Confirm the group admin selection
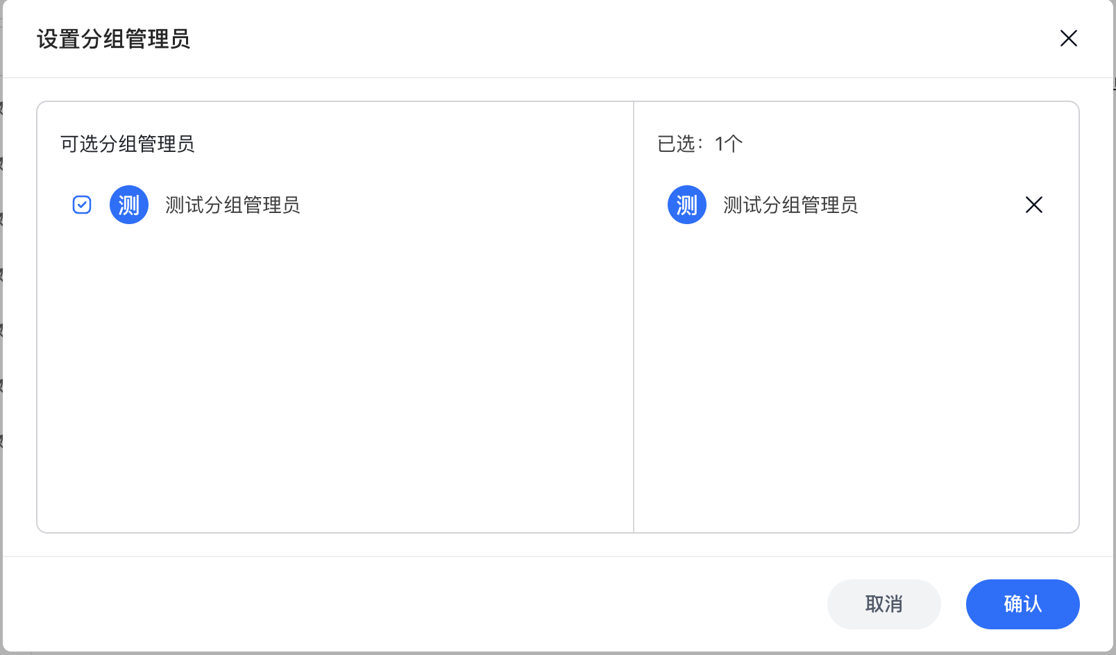The width and height of the screenshot is (1116, 655). 1023,604
